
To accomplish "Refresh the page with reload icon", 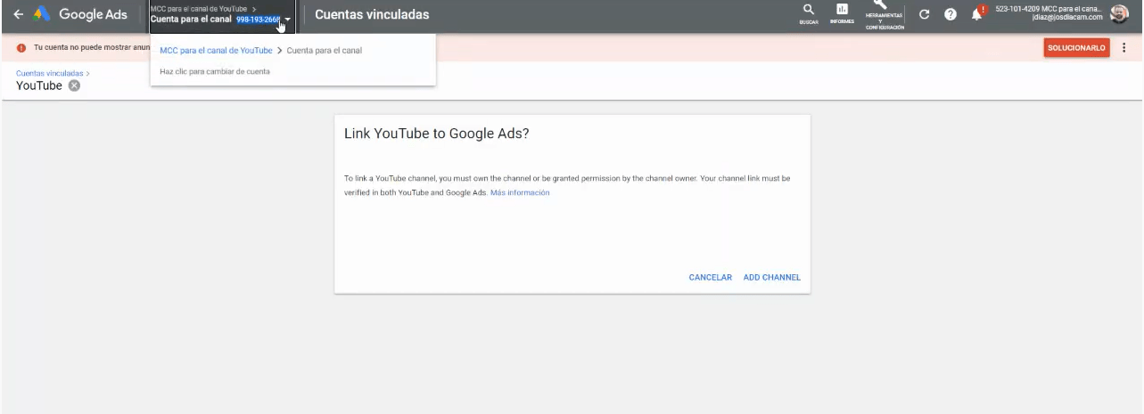I will (x=925, y=15).
